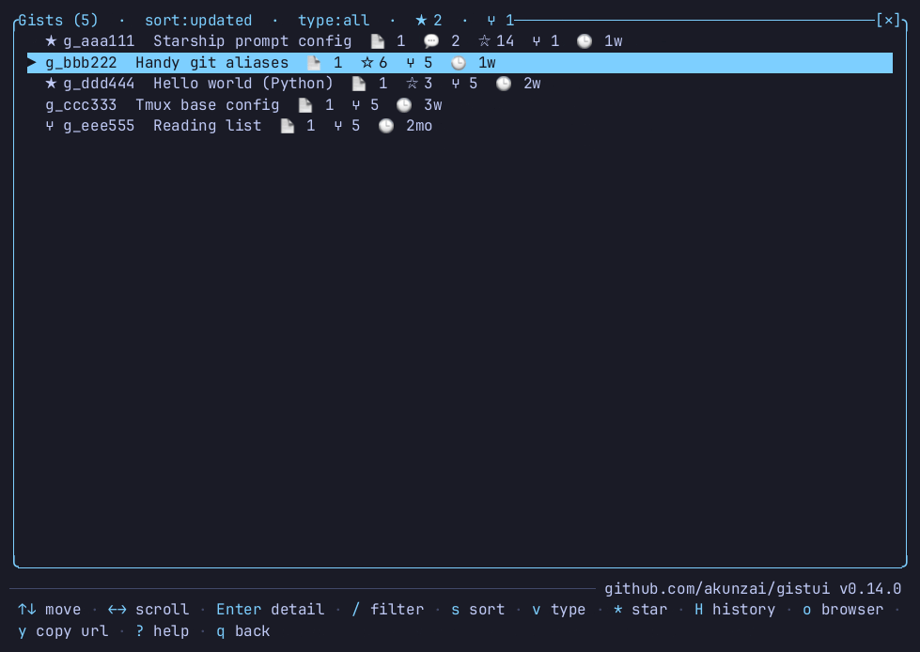
Task: Open github.com/akunzai/gistui link
Action: (717, 589)
